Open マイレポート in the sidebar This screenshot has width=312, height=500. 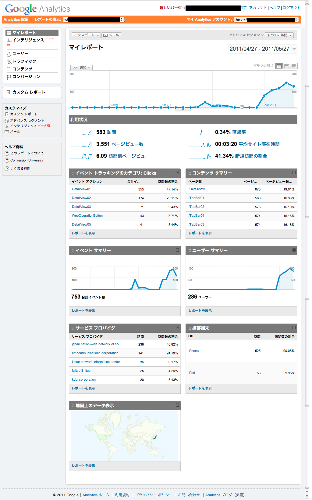(x=32, y=33)
